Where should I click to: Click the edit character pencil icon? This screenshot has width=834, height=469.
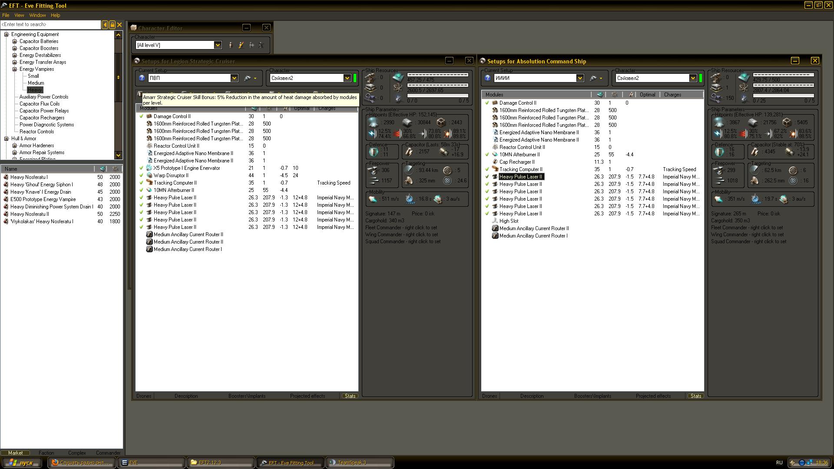pyautogui.click(x=241, y=45)
